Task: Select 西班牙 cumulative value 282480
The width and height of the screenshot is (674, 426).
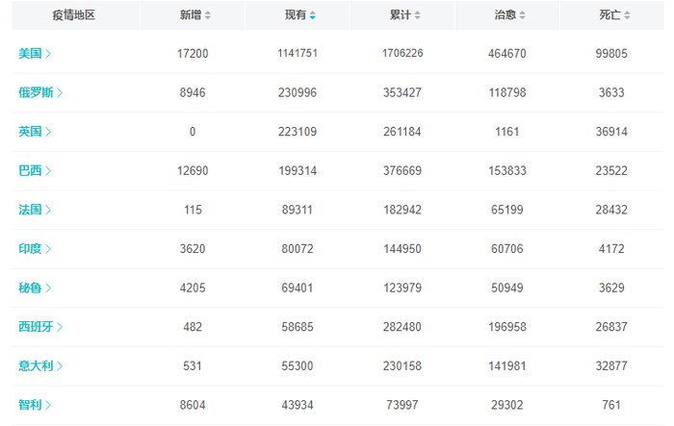Action: click(x=402, y=327)
